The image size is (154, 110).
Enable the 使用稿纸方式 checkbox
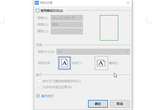coord(37,11)
